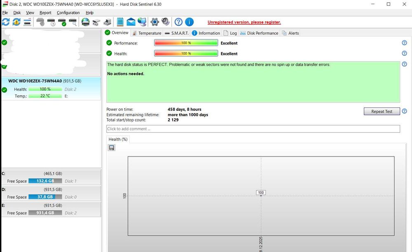Click help icon beside green status box
412x252 pixels.
[x=405, y=64]
